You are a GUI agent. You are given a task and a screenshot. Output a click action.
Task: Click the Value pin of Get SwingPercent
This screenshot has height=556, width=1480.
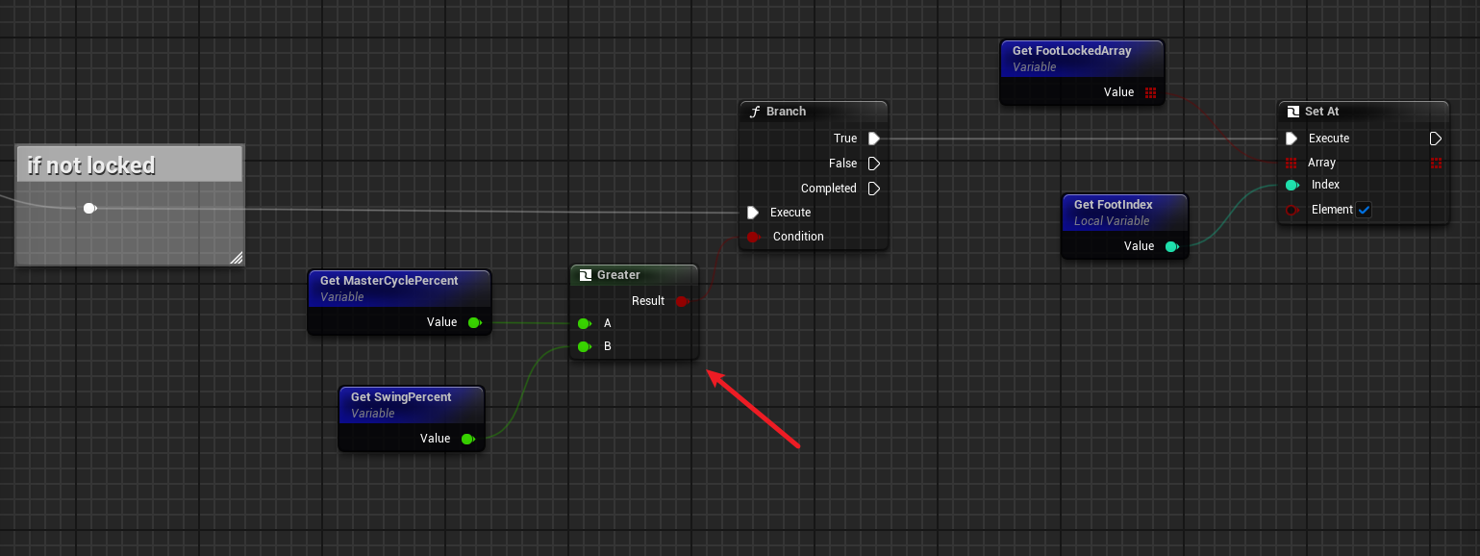(467, 439)
